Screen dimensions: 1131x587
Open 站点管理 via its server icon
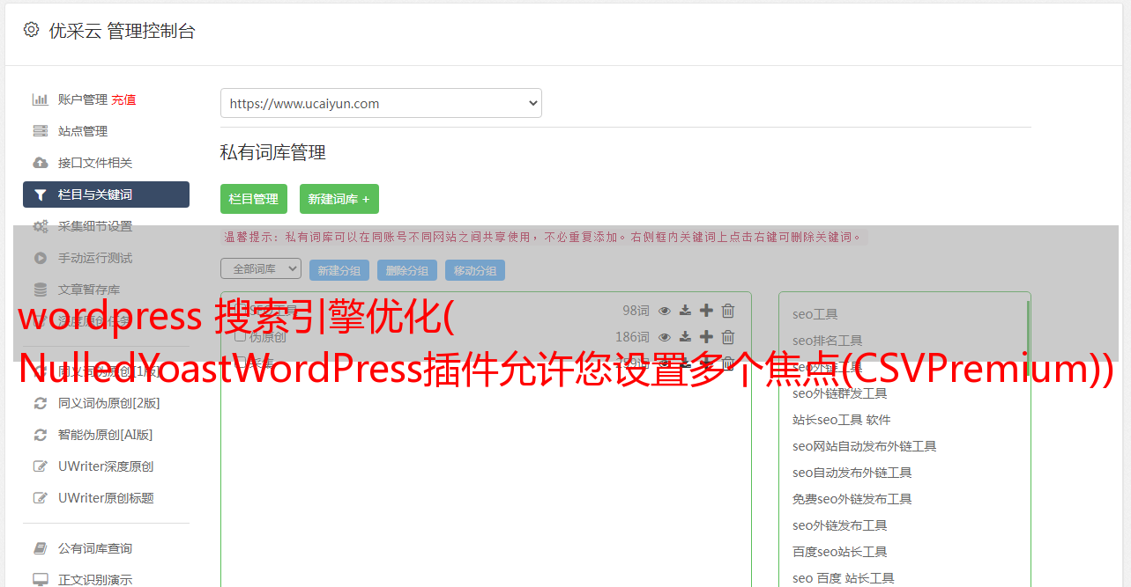[x=40, y=131]
